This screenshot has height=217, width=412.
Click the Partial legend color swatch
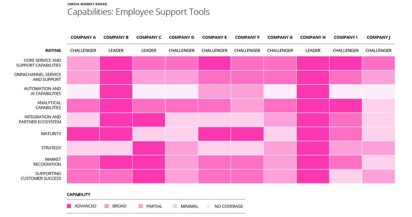tap(141, 206)
